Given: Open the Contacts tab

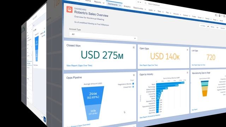Looking at the screenshot, I should (x=185, y=15).
